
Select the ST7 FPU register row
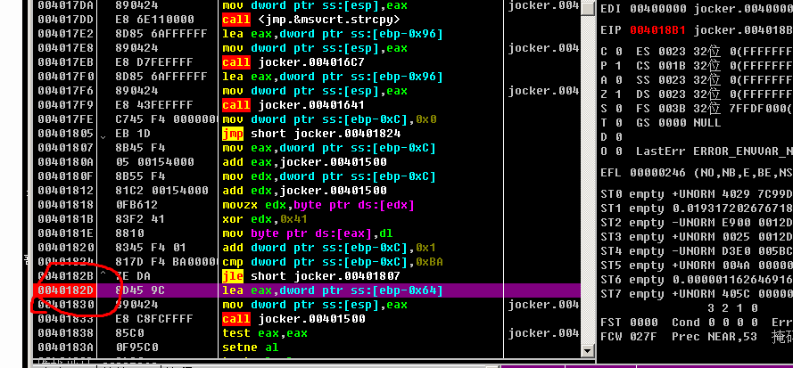pos(697,294)
